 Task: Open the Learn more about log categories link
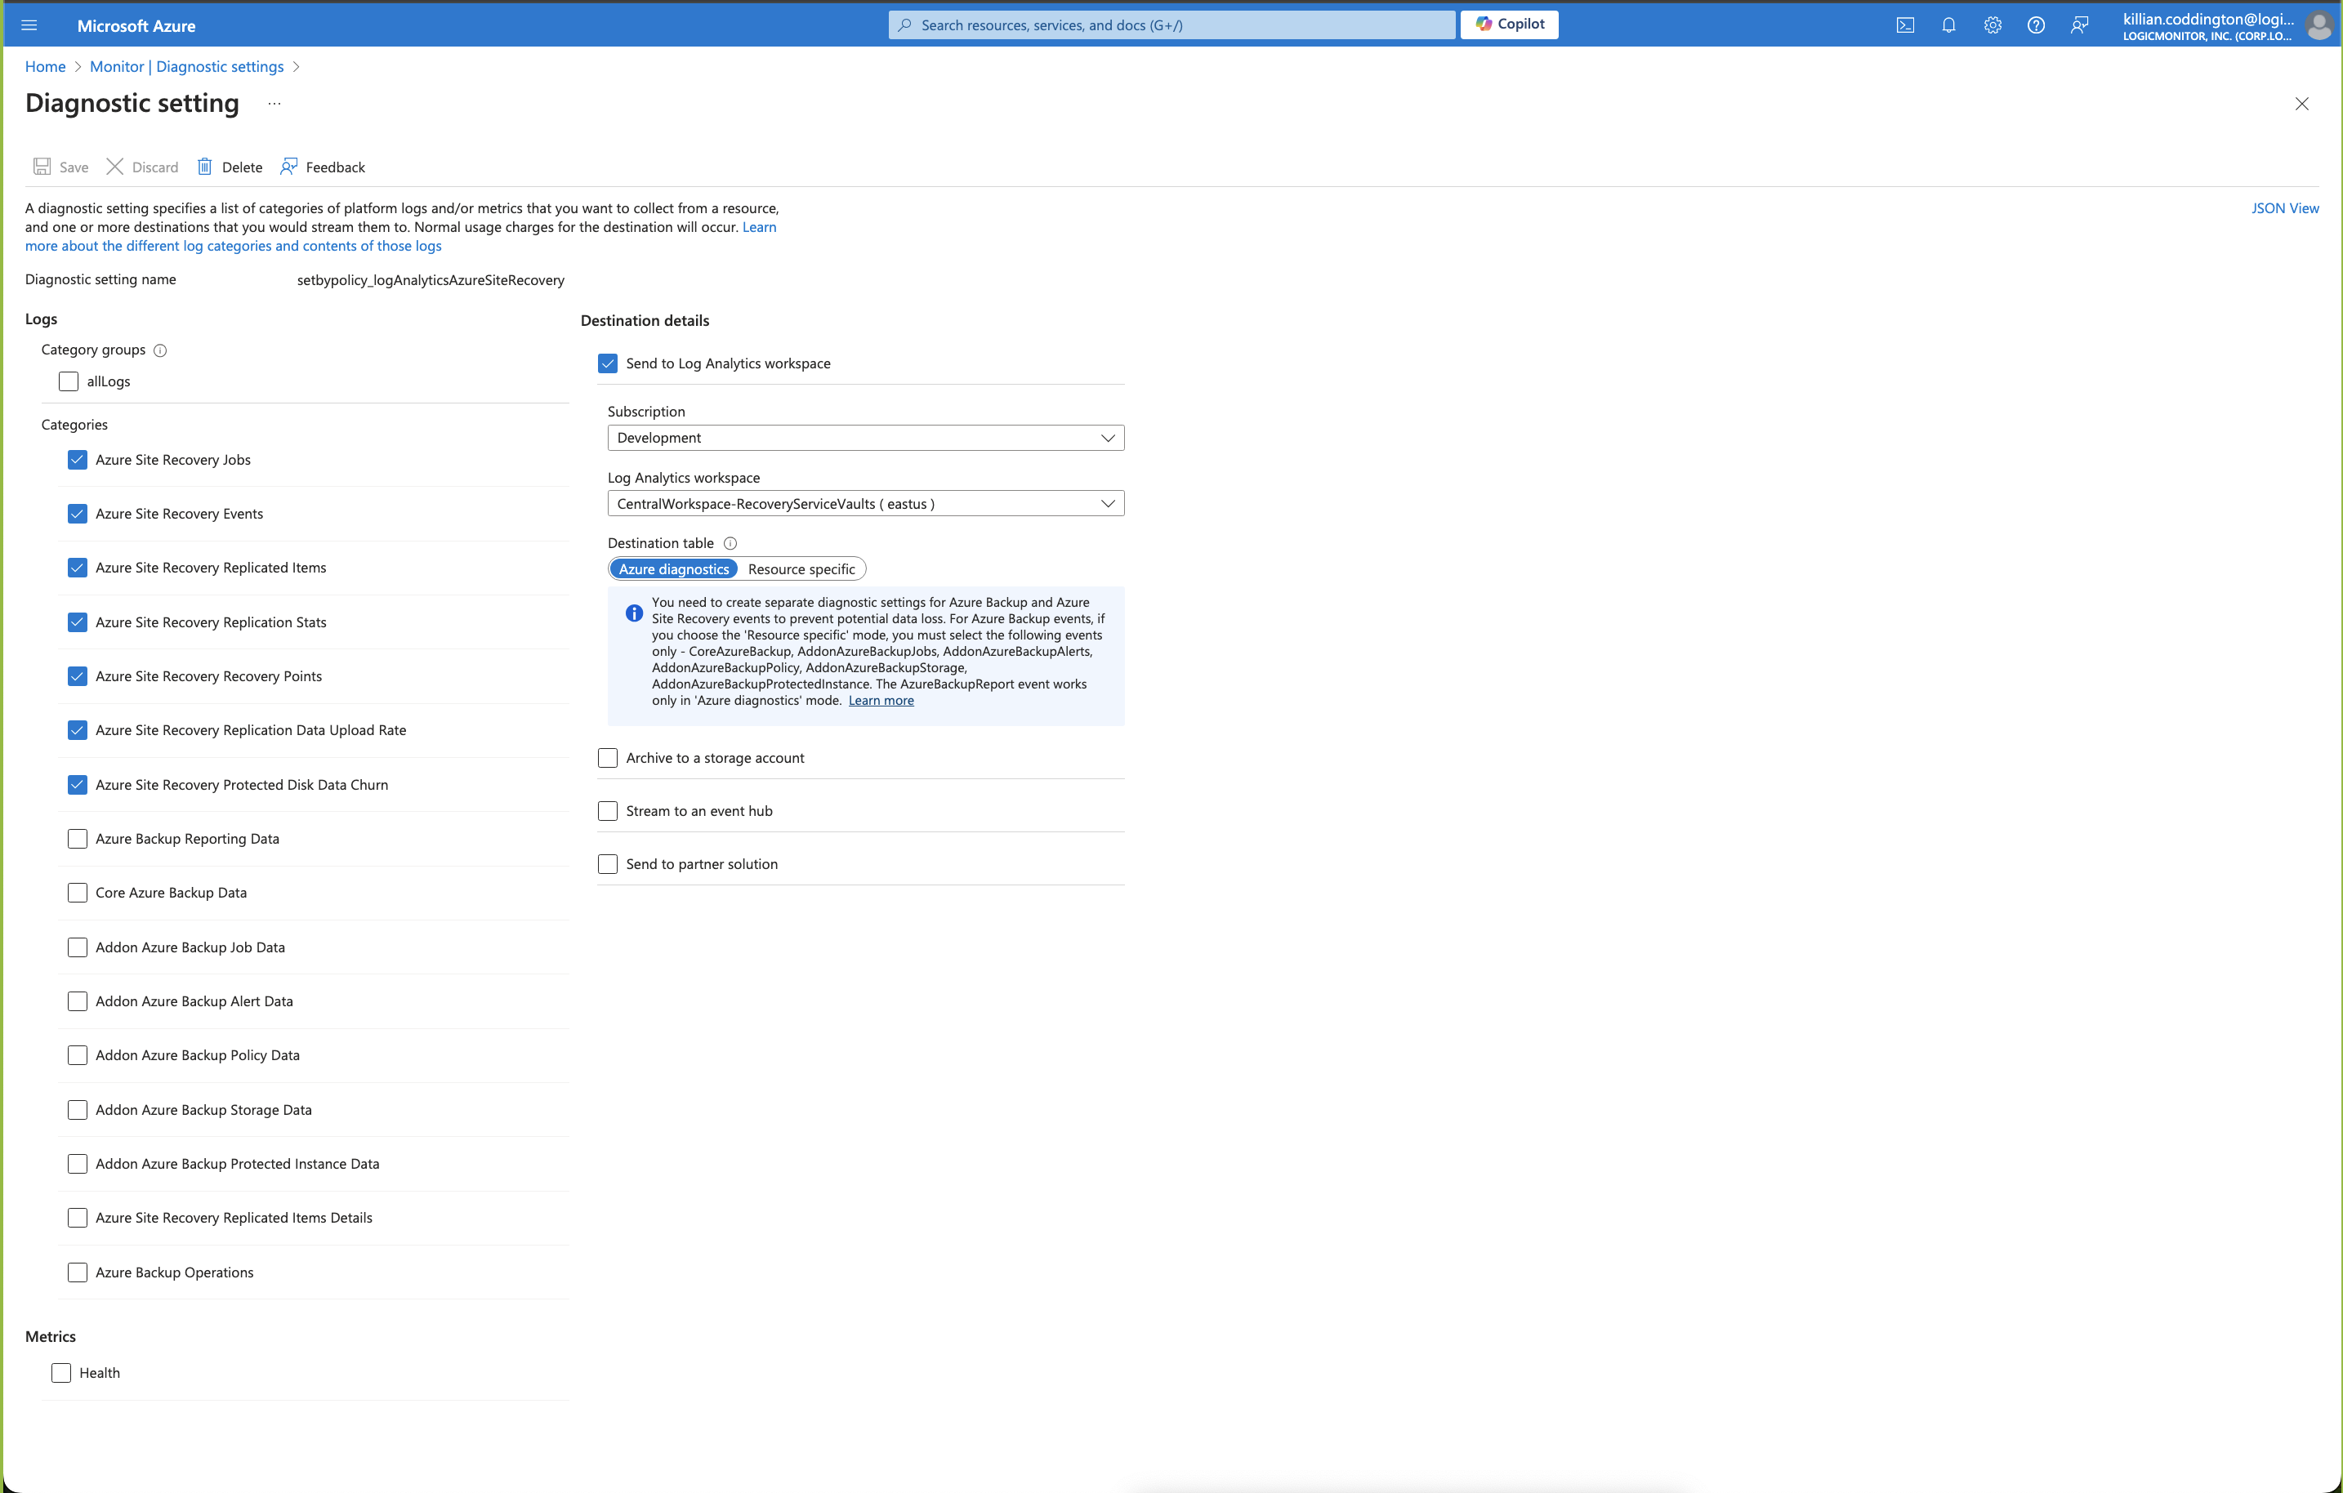[x=234, y=246]
